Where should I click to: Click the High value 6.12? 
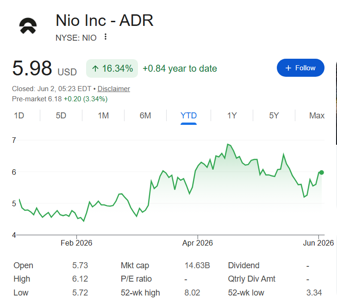pos(80,279)
